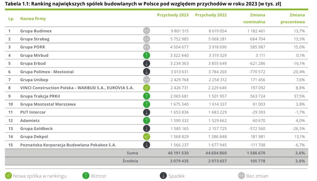Click the legend grey icon for Bez zmian

241,176
